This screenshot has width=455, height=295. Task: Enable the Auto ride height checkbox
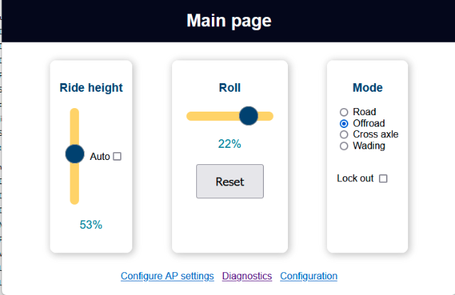pos(117,156)
